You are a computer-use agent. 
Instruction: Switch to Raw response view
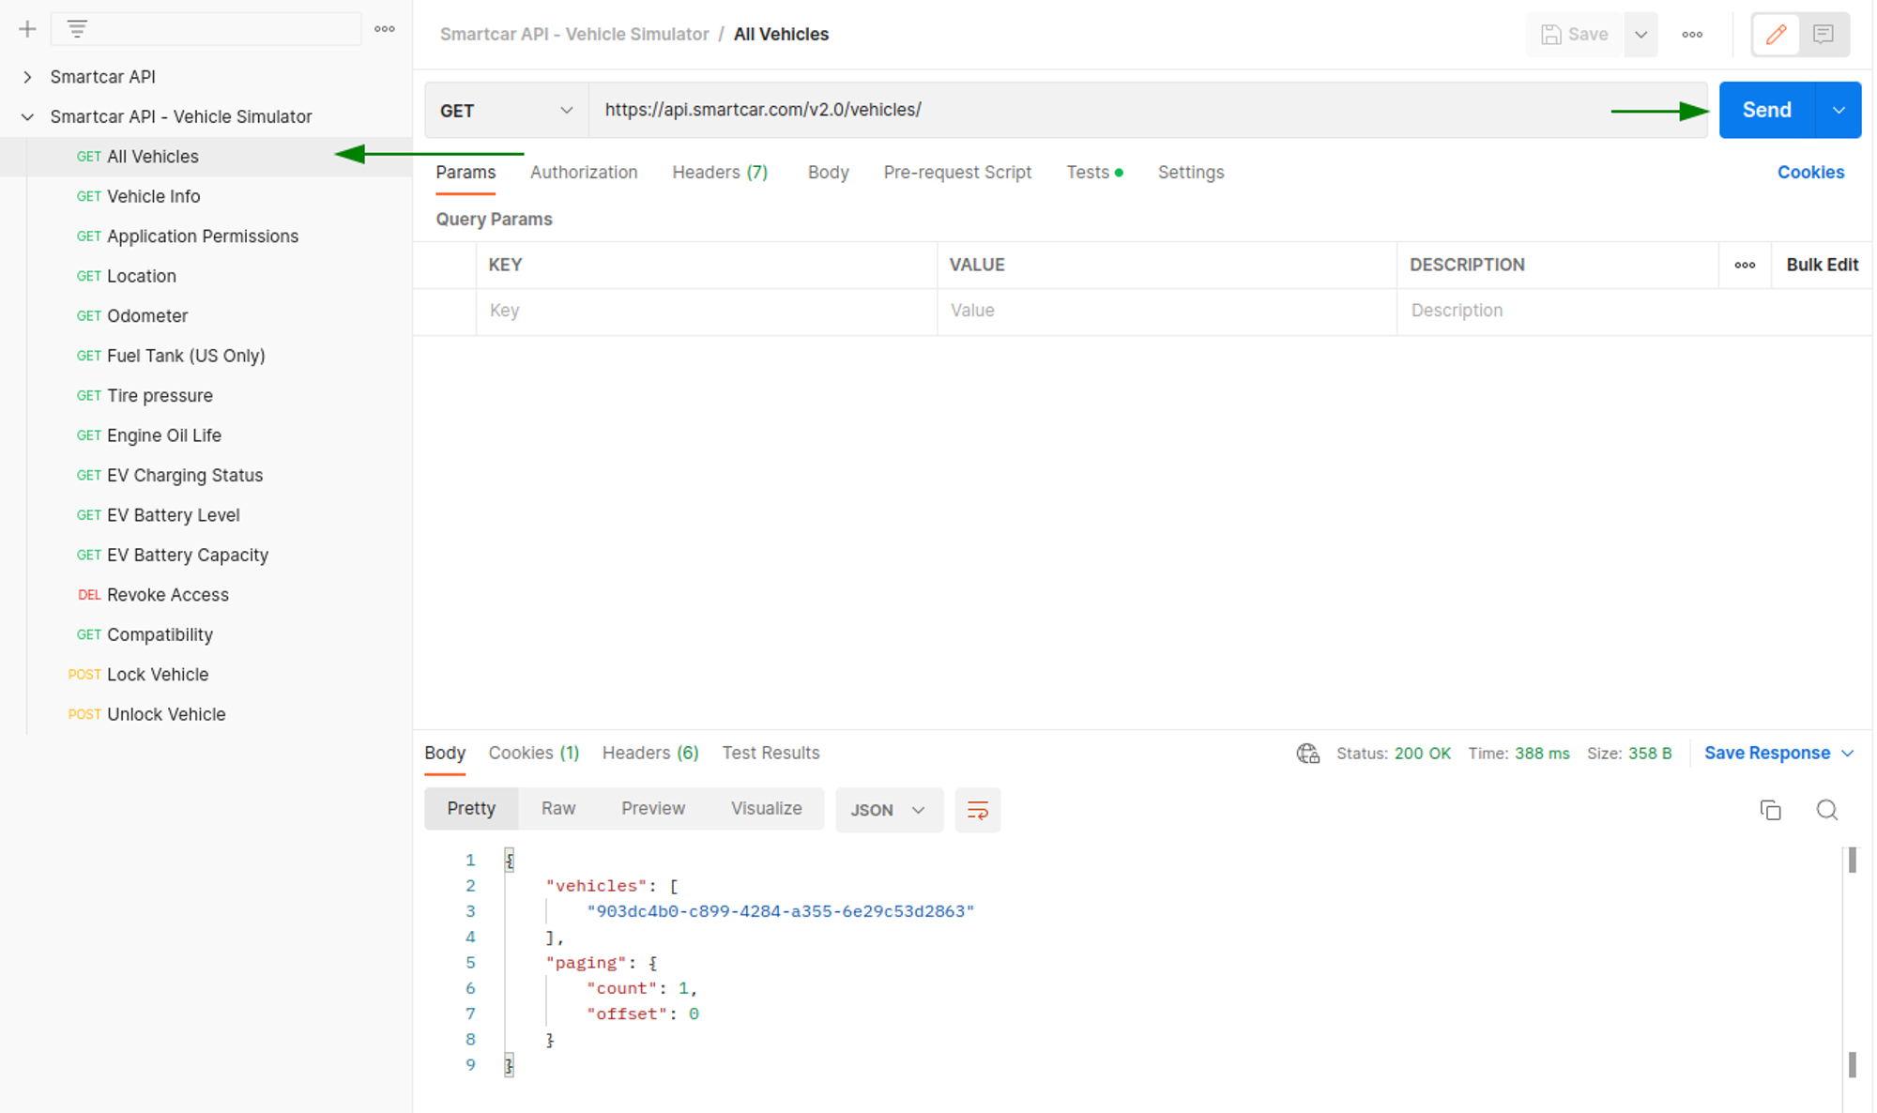pos(558,809)
